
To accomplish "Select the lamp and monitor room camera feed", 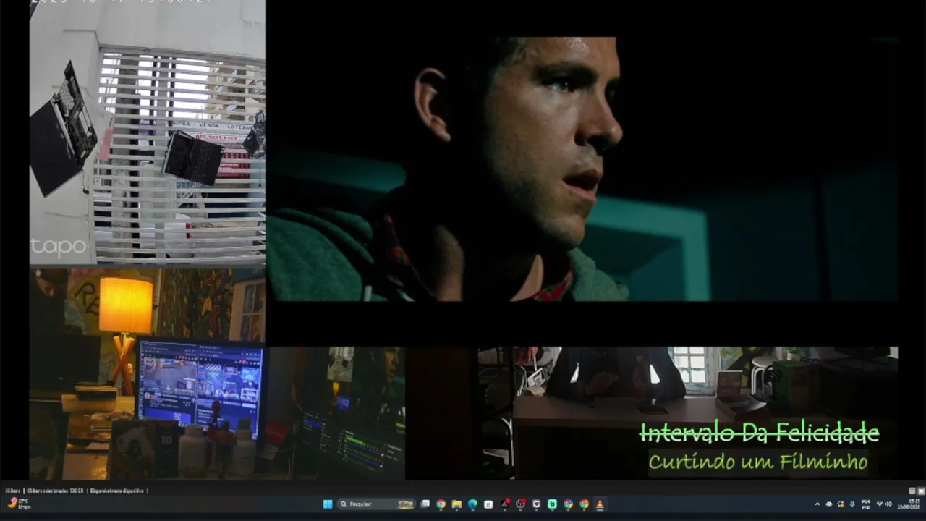I will click(x=217, y=375).
